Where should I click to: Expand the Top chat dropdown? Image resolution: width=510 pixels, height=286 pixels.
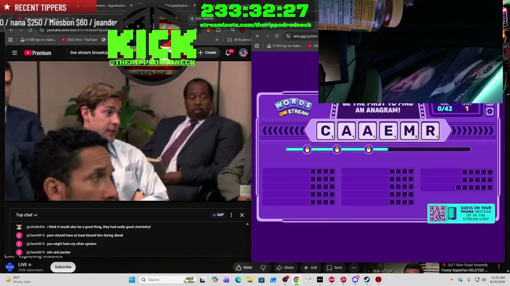coord(27,215)
